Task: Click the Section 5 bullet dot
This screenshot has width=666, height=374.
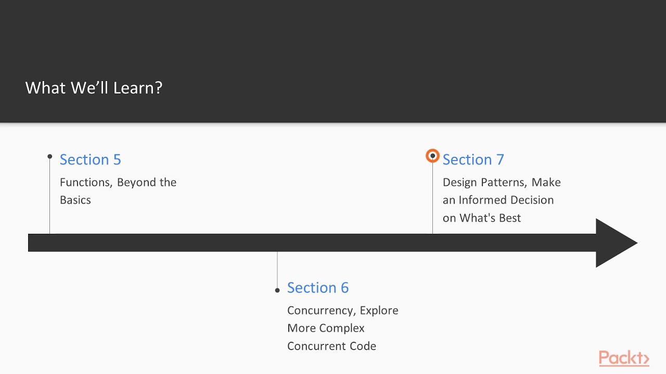Action: 50,156
